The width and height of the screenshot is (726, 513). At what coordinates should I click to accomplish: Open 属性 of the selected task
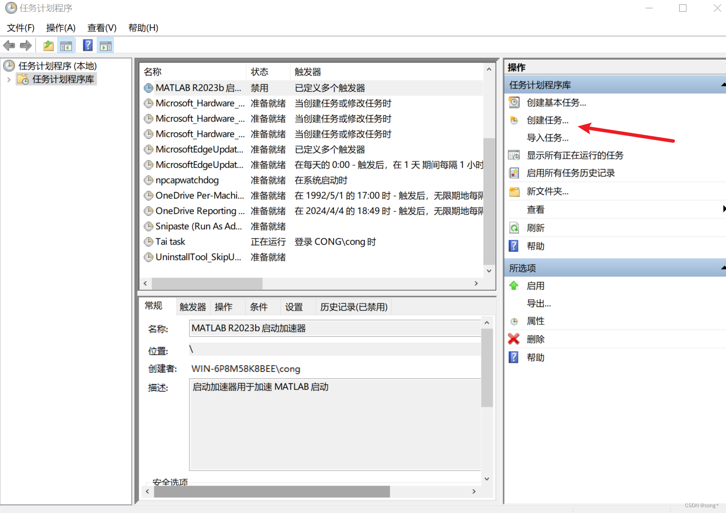535,321
